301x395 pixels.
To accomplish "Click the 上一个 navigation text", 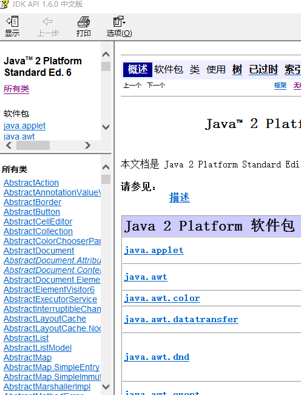I will [132, 86].
